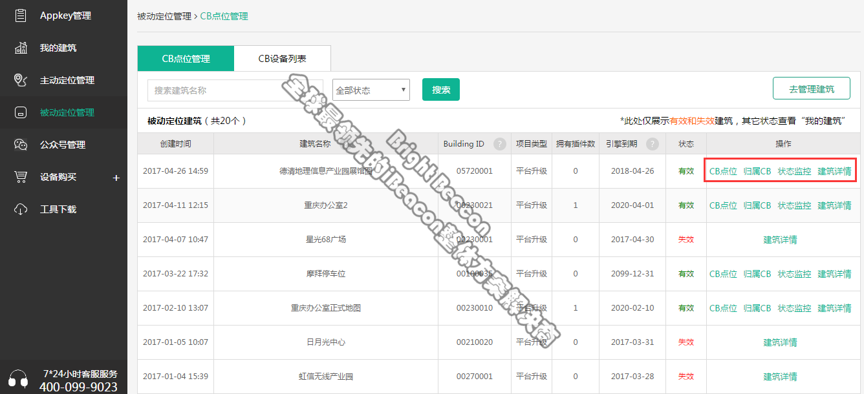Open CB点位 for 重庆办公室2
The width and height of the screenshot is (864, 394).
tap(723, 205)
